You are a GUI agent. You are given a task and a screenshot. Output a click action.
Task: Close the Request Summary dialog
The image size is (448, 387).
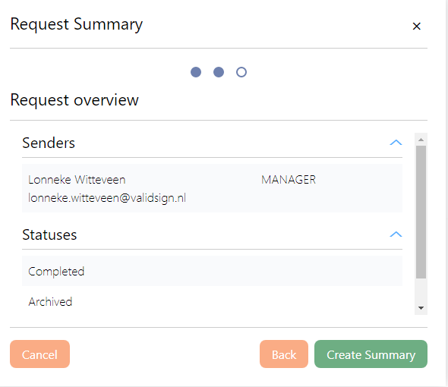(416, 27)
